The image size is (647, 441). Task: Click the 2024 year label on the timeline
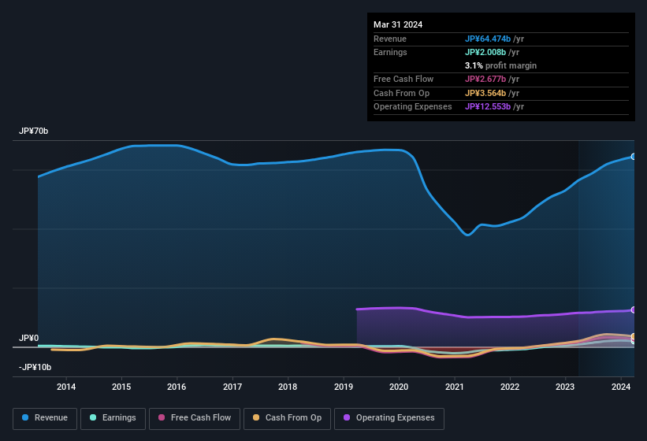pyautogui.click(x=621, y=387)
